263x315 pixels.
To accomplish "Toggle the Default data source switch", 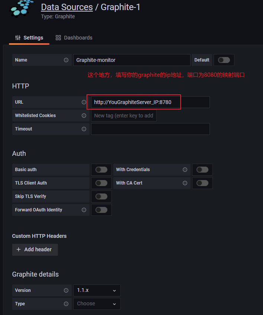I will [224, 60].
